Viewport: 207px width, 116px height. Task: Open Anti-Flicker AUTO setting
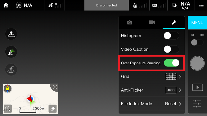[171, 90]
